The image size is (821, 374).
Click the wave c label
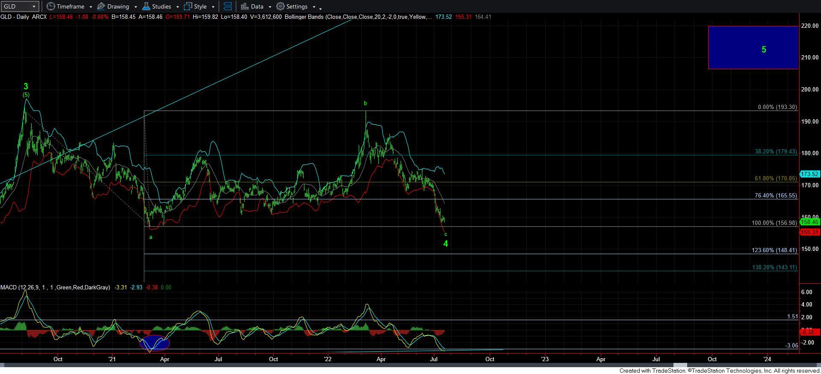coord(446,234)
